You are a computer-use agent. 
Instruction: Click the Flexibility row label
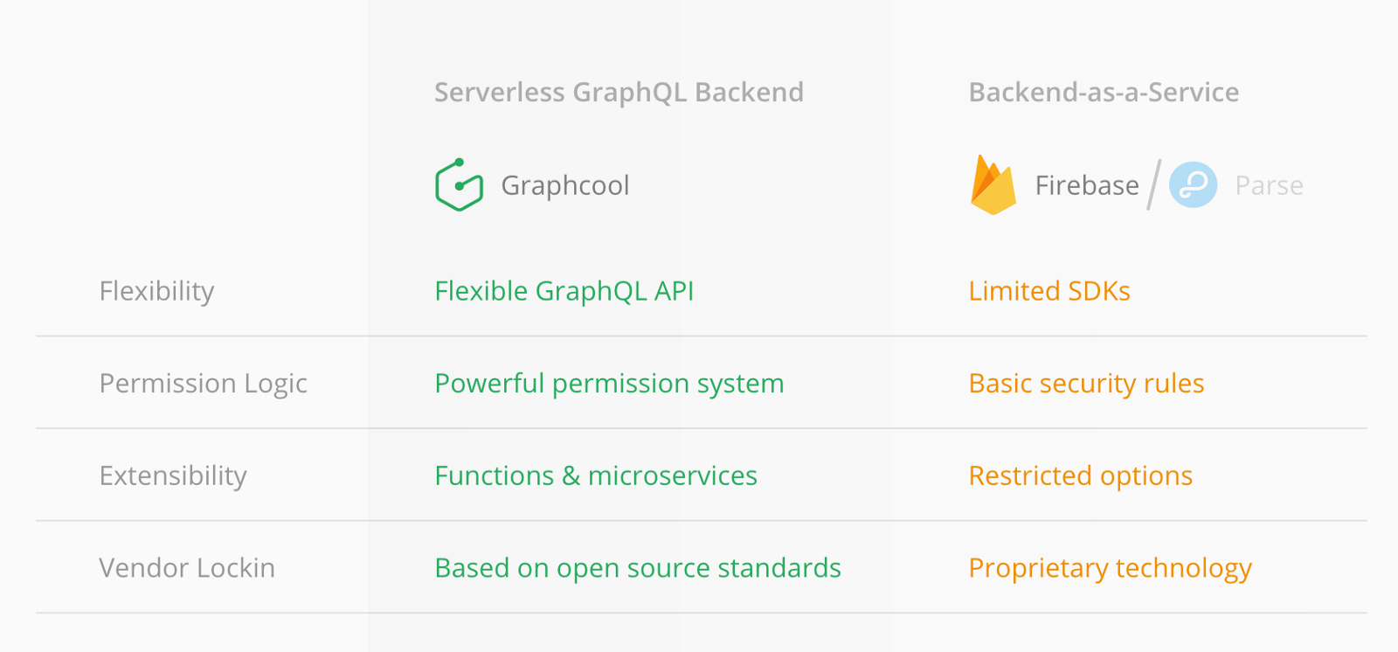pos(156,291)
